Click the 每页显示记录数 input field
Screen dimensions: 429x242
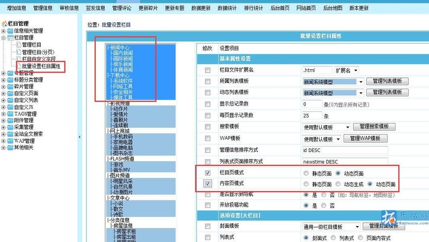(312, 116)
